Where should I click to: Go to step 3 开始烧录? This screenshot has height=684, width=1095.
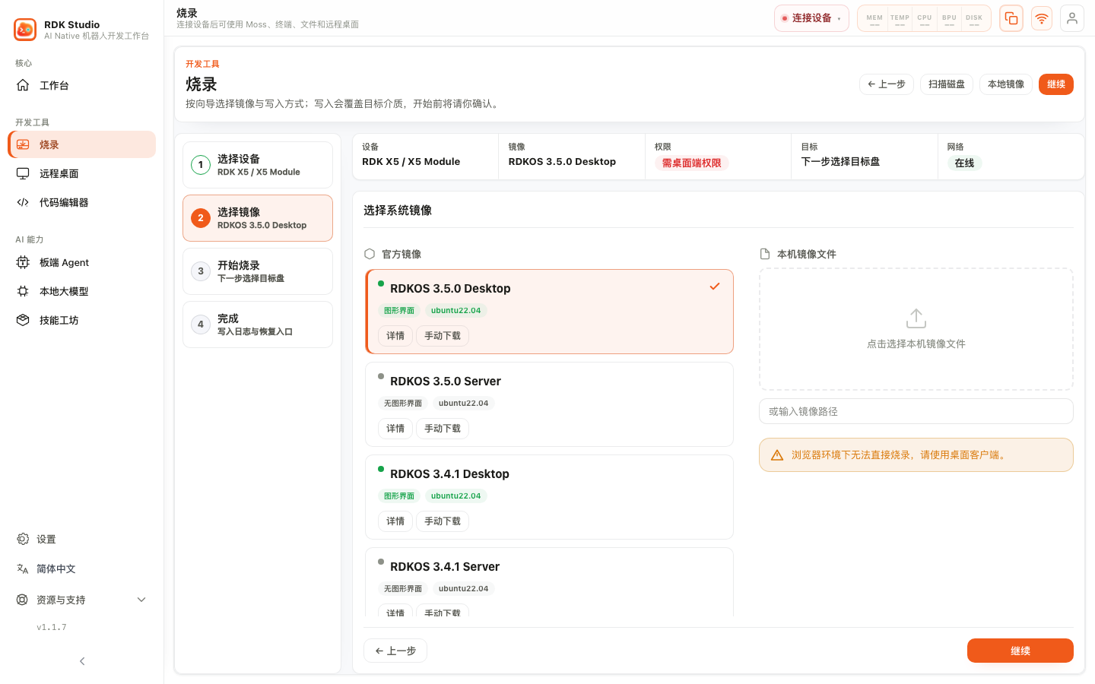[258, 271]
